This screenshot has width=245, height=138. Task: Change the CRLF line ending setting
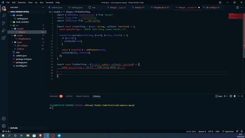tap(217, 131)
